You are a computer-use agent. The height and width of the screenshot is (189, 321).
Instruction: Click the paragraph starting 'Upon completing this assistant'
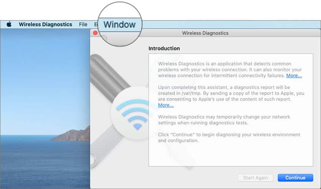pyautogui.click(x=231, y=96)
